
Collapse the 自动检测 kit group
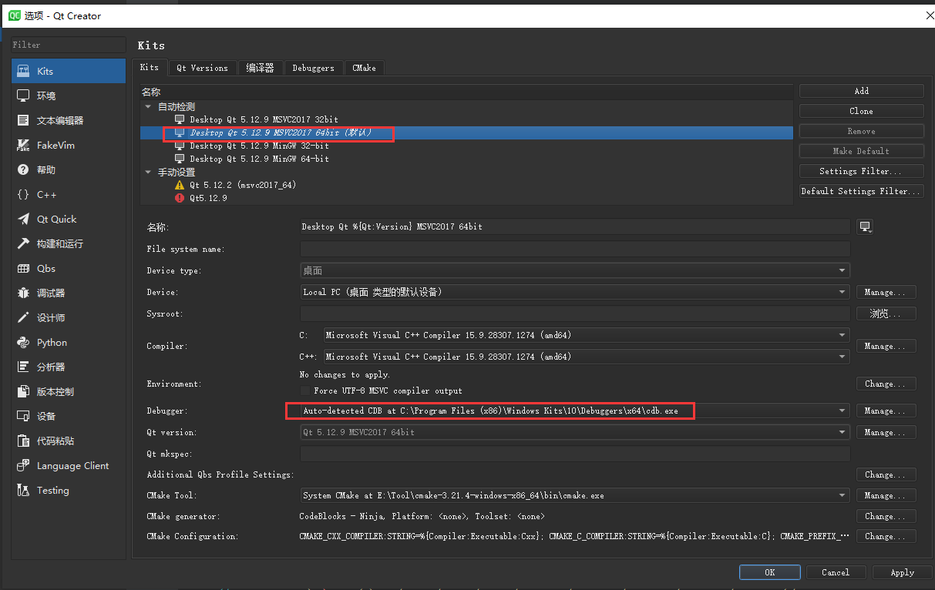coord(148,106)
